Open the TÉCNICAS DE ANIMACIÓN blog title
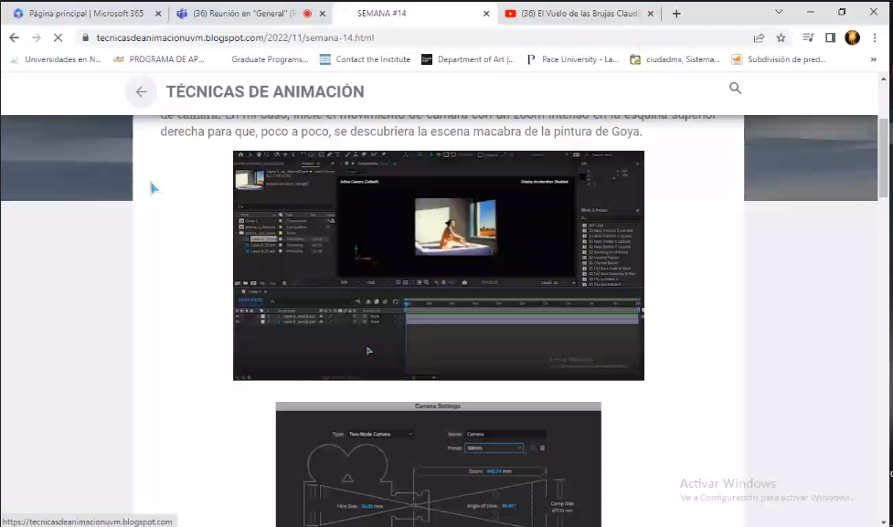Viewport: 893px width, 527px height. pos(265,91)
